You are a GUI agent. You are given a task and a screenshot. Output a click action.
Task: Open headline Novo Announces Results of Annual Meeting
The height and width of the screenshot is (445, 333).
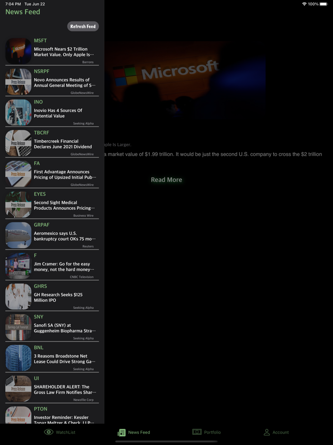pos(65,82)
